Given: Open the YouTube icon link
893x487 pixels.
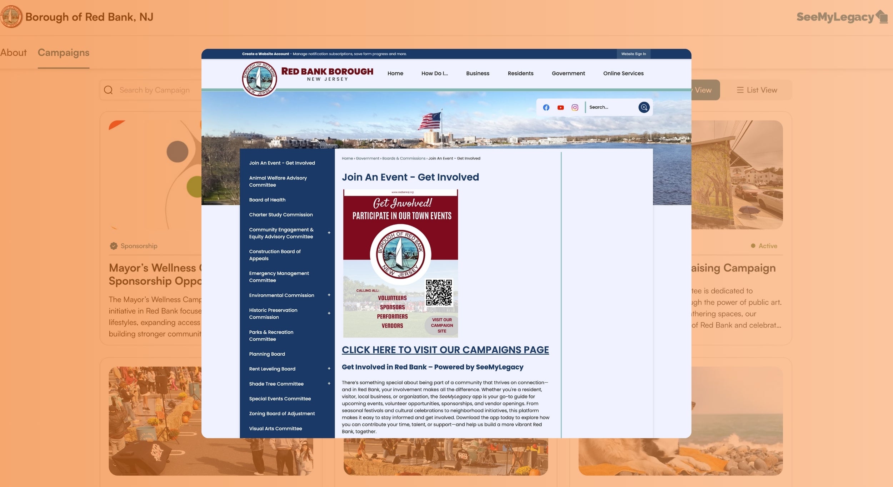Looking at the screenshot, I should 560,107.
